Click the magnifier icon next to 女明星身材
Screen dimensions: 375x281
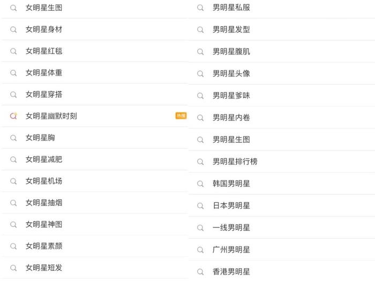(13, 29)
